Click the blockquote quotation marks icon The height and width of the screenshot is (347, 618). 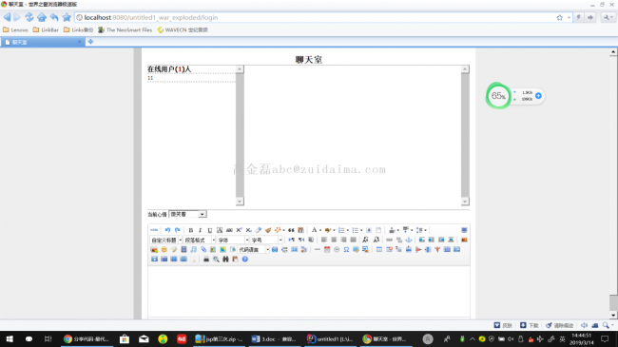pyautogui.click(x=291, y=230)
